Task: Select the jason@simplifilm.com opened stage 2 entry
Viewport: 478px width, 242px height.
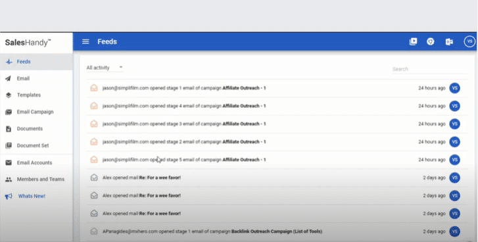Action: coord(277,142)
